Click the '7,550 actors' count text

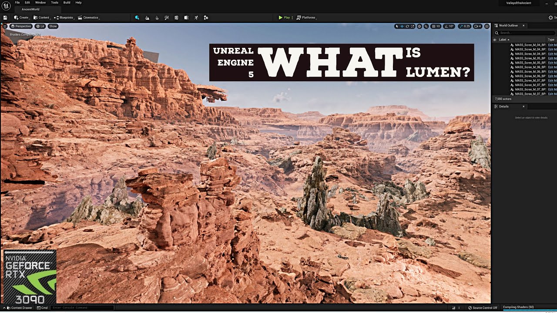coord(503,99)
